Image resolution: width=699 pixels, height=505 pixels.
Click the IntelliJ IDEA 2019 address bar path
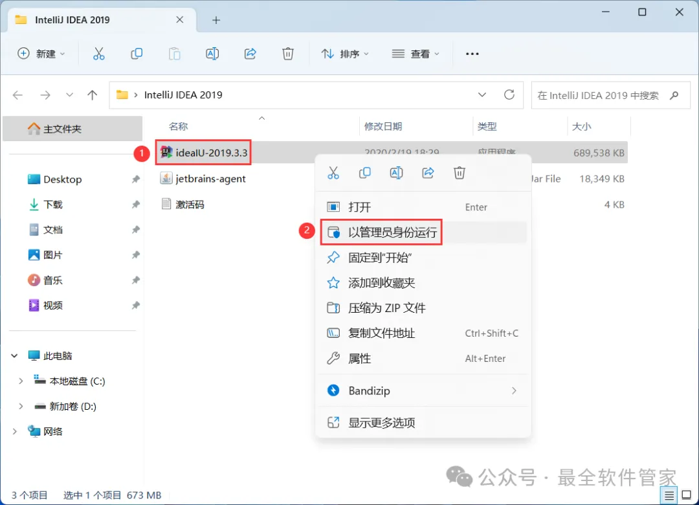[x=183, y=95]
